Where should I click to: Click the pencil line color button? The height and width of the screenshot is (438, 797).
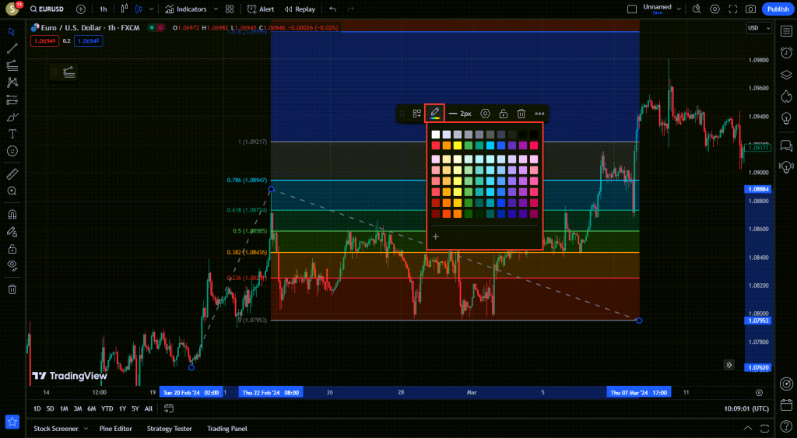point(434,114)
